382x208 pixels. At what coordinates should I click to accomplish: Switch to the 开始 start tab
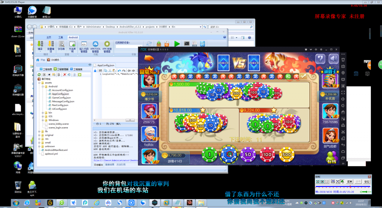(x=41, y=60)
